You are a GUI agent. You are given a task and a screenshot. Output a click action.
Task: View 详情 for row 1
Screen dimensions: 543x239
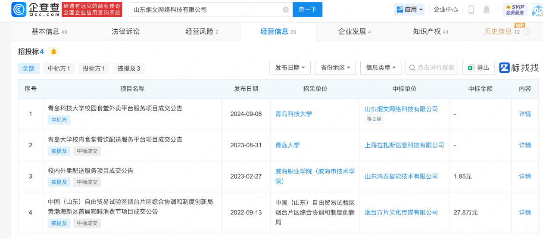pos(525,114)
